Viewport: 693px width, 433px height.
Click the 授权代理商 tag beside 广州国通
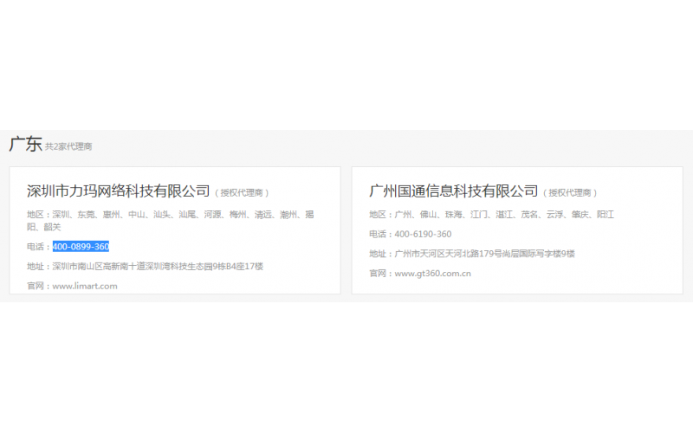click(x=570, y=192)
